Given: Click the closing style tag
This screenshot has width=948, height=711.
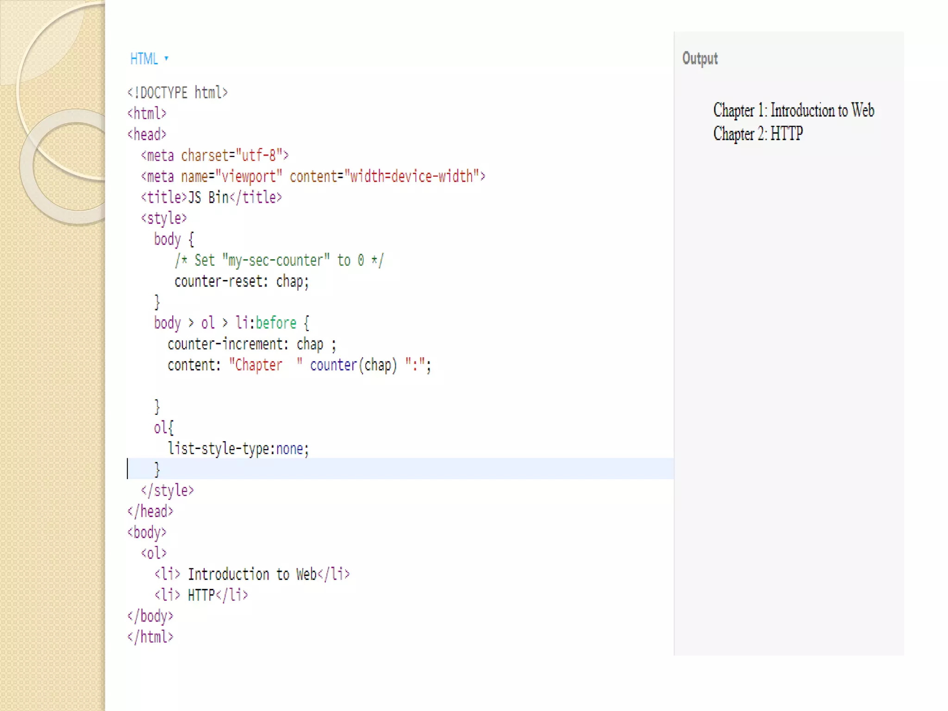Looking at the screenshot, I should pos(167,491).
